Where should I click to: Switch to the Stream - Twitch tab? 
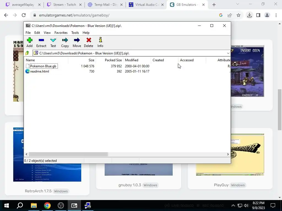[64, 5]
